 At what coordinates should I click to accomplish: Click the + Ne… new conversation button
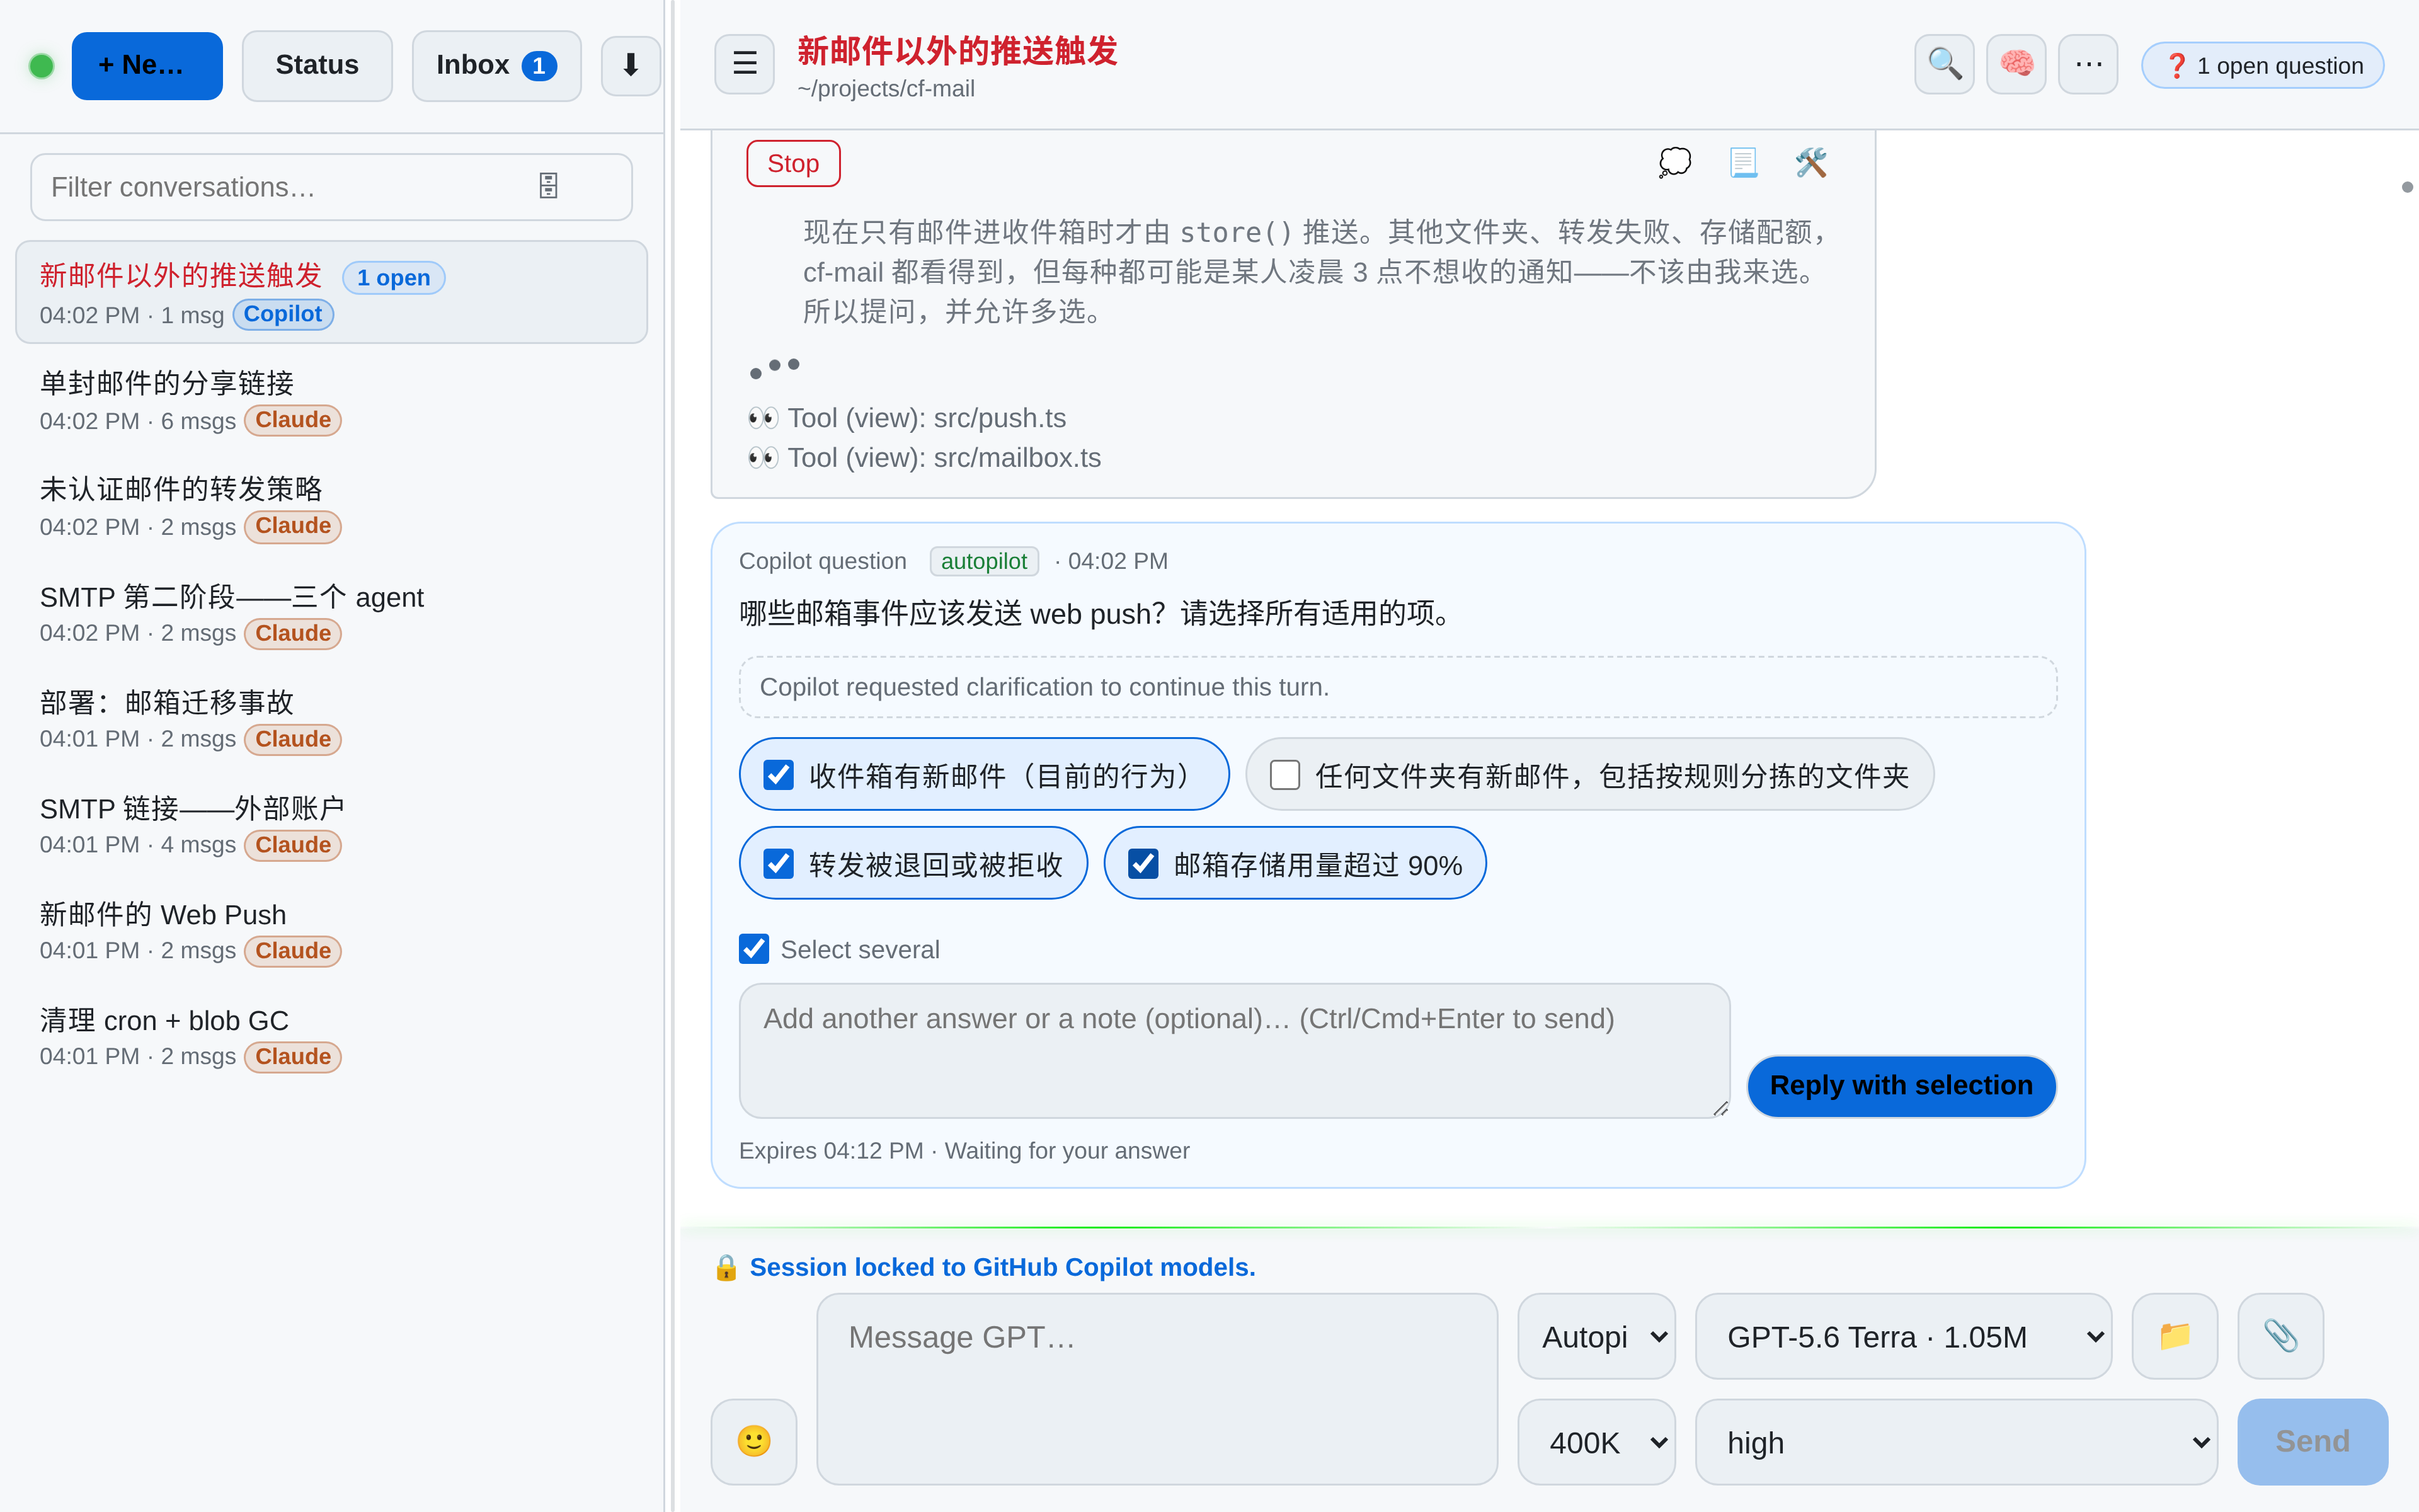coord(147,66)
